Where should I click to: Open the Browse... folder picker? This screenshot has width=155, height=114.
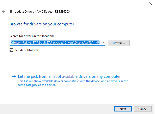(119, 43)
